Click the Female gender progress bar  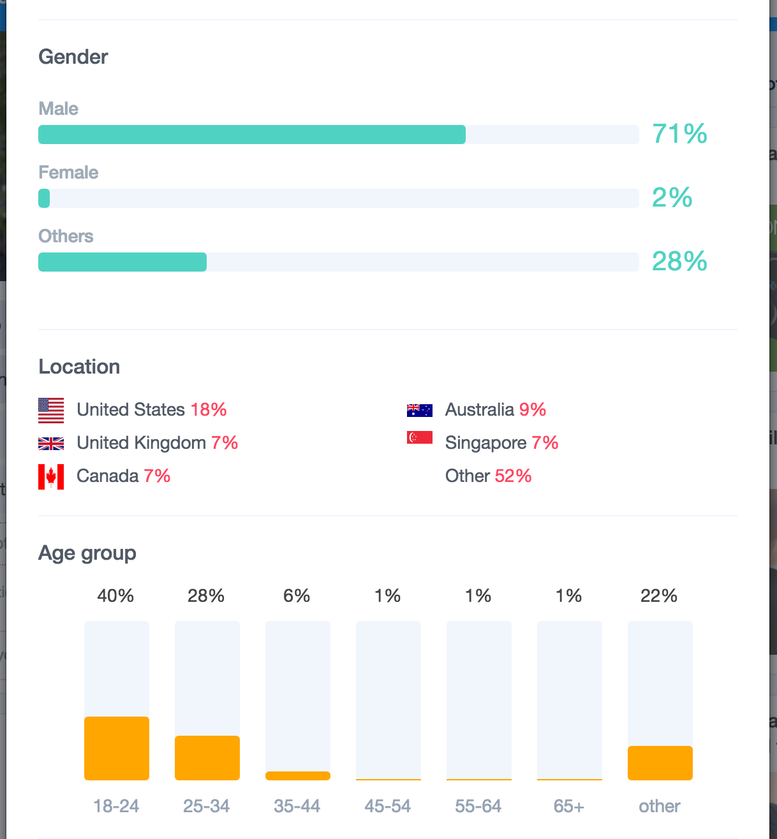point(338,198)
